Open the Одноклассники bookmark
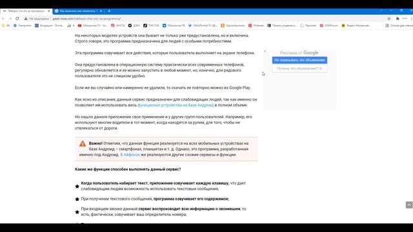413x232 pixels. click(x=233, y=26)
